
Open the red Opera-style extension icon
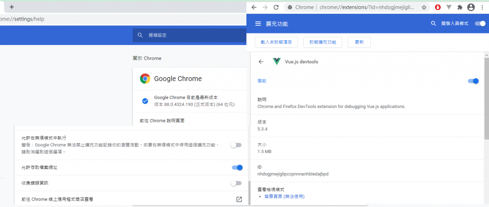(438, 7)
